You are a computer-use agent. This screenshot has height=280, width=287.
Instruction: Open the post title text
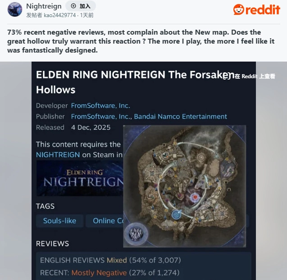pyautogui.click(x=141, y=41)
